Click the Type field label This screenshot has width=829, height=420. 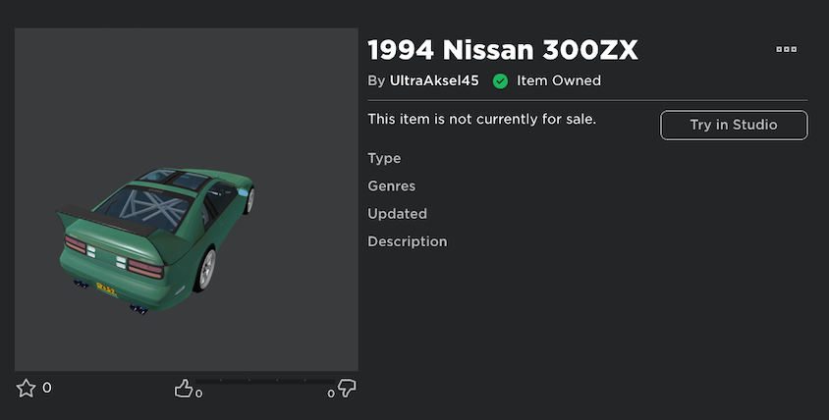point(384,158)
